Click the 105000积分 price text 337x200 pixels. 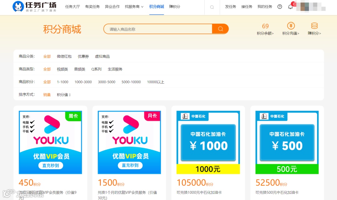tap(195, 183)
